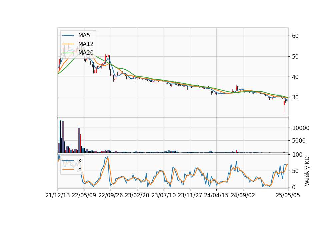The width and height of the screenshot is (320, 230).
Task: Click the price axis value 30
Action: (x=295, y=97)
